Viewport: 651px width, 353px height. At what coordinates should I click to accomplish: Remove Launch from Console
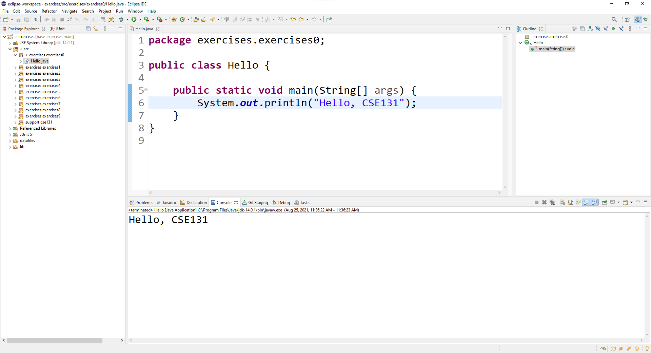click(544, 202)
